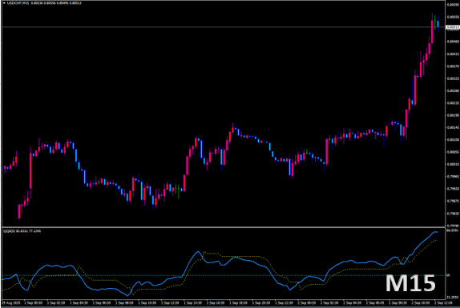Click the 29 Aug 2025 time axis label

[11, 303]
